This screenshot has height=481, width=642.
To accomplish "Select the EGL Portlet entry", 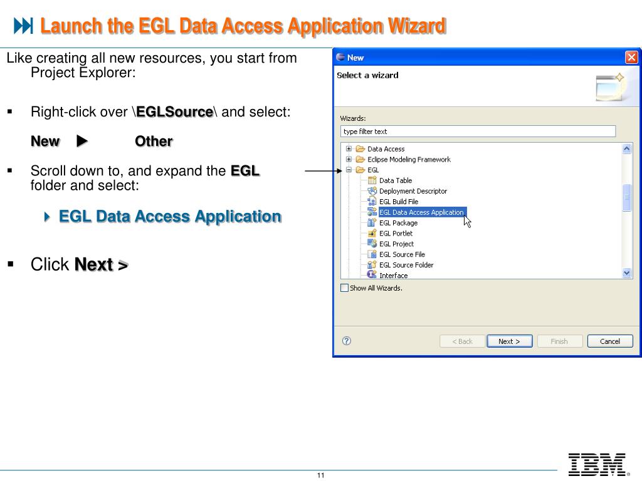I will pyautogui.click(x=396, y=234).
